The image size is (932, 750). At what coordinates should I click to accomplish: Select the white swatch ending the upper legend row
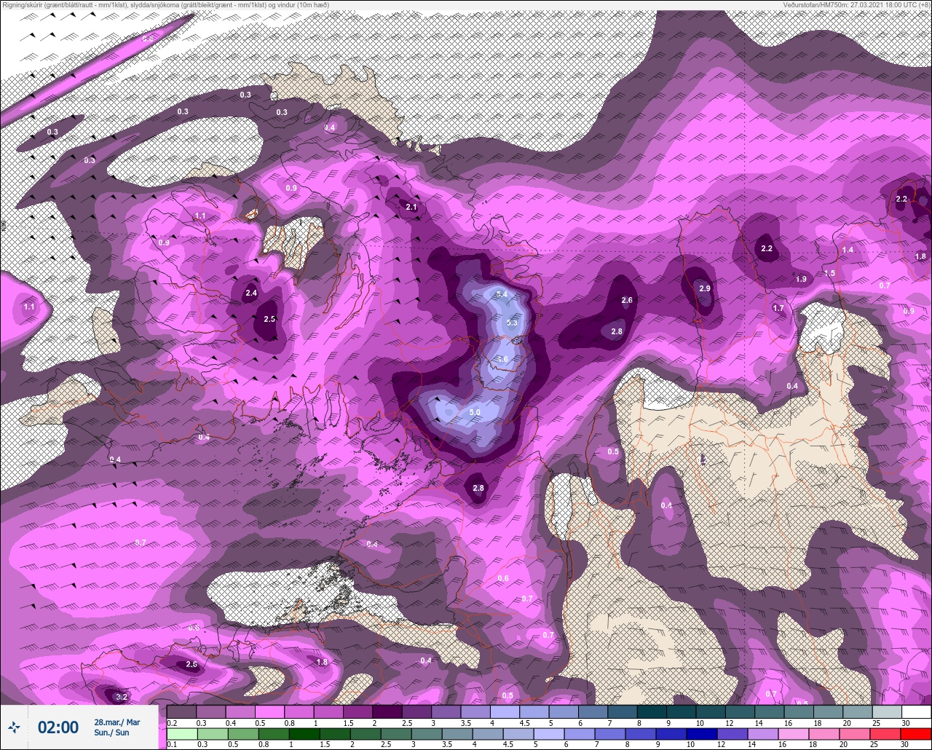click(917, 711)
